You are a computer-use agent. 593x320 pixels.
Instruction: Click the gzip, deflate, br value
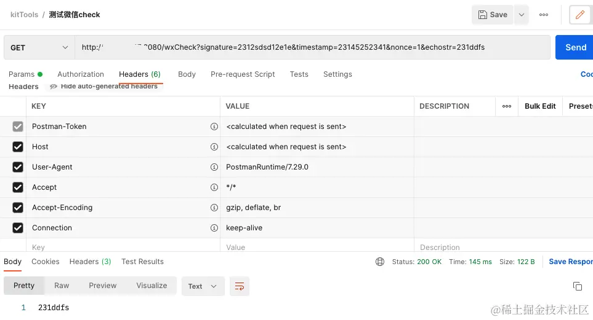point(253,208)
